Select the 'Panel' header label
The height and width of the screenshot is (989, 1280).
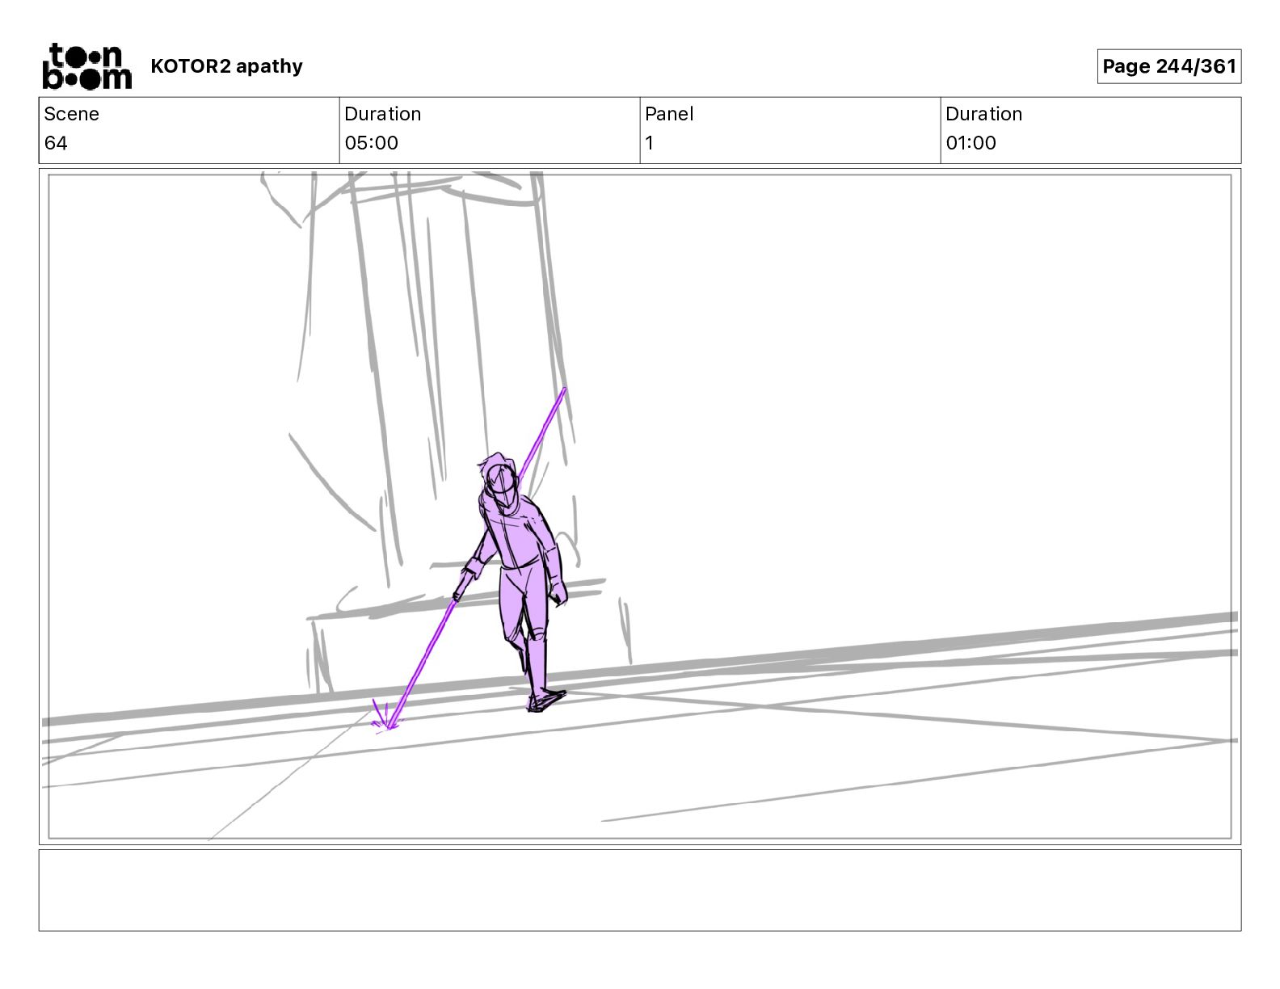click(669, 114)
